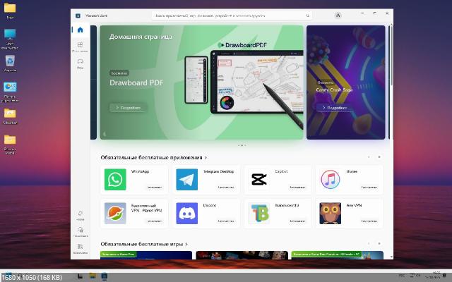Open the Home tab in the Store sidebar
Viewport: 452px width, 282px height.
[80, 30]
